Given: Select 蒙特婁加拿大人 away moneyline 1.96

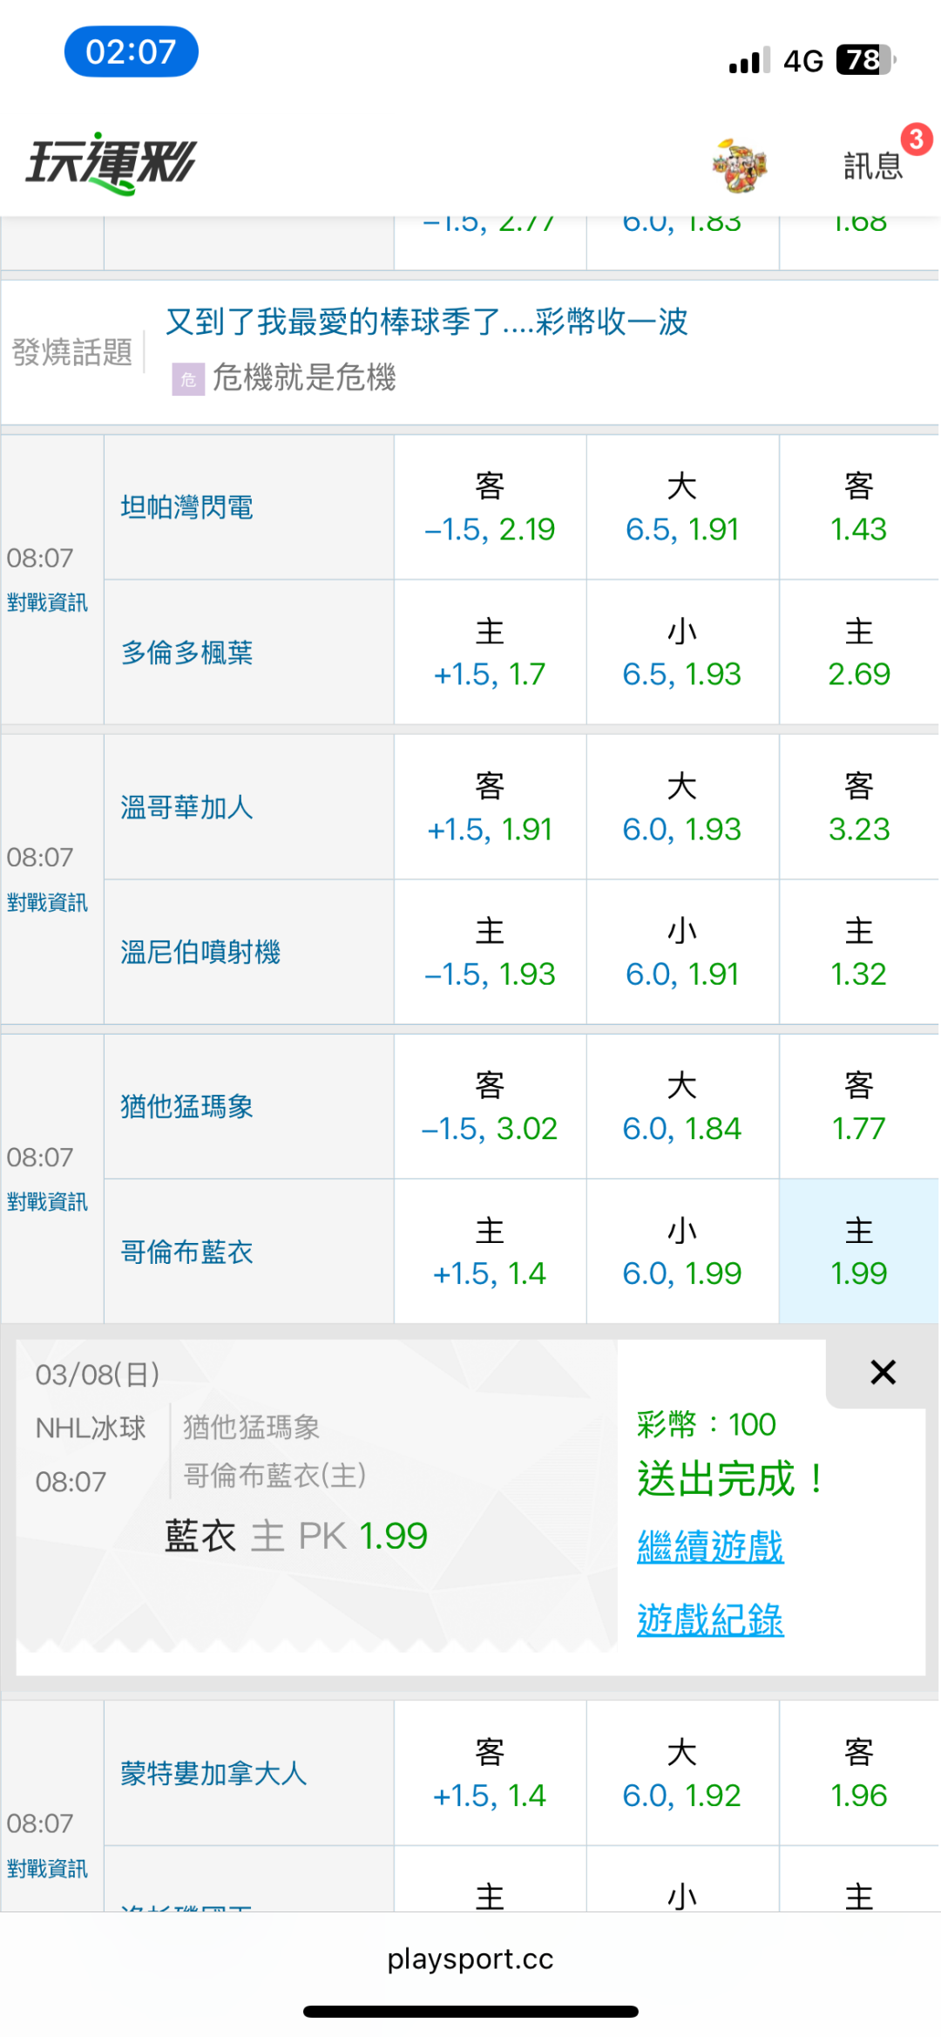Looking at the screenshot, I should coord(858,1774).
